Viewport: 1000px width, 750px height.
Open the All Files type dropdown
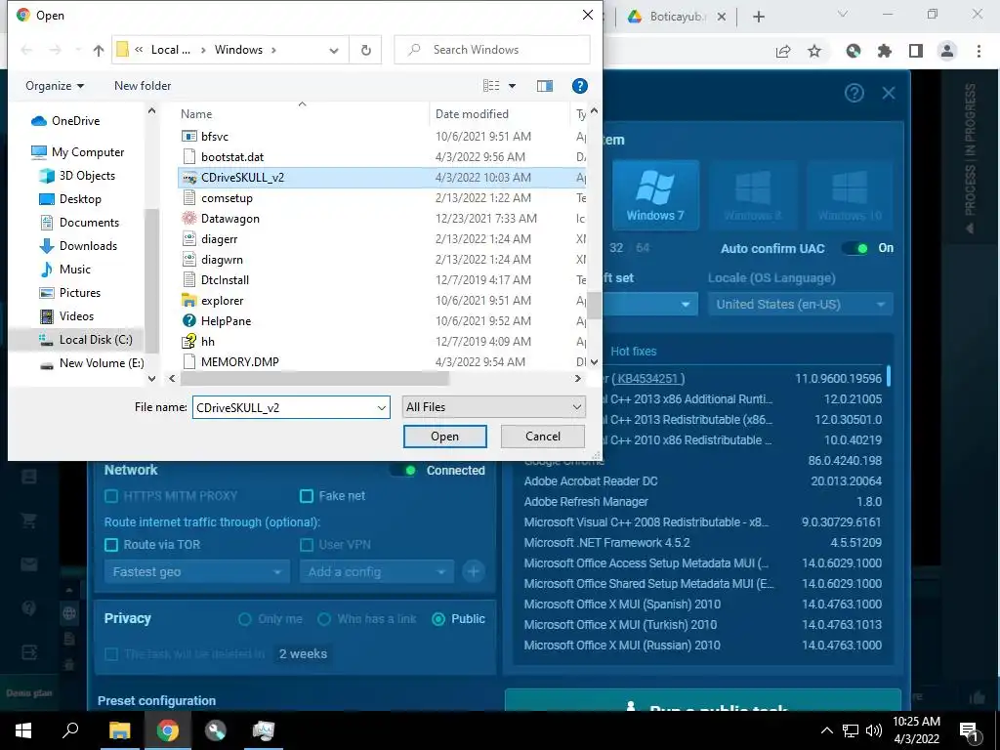click(493, 407)
